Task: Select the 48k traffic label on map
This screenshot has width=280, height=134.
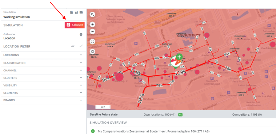Action: coord(157,58)
